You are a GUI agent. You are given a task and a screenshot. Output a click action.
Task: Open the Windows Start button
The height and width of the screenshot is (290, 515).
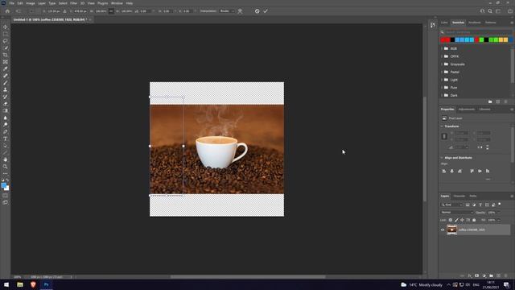pos(6,284)
